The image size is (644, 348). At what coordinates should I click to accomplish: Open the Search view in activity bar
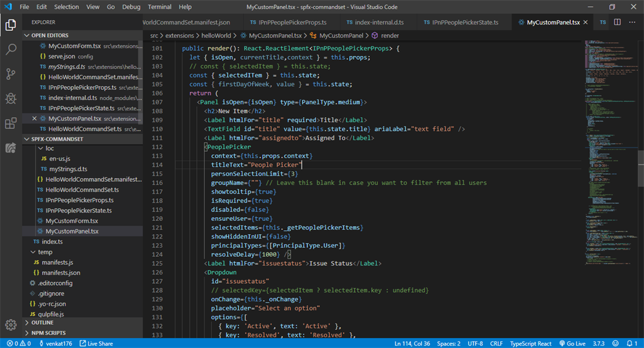pyautogui.click(x=11, y=49)
